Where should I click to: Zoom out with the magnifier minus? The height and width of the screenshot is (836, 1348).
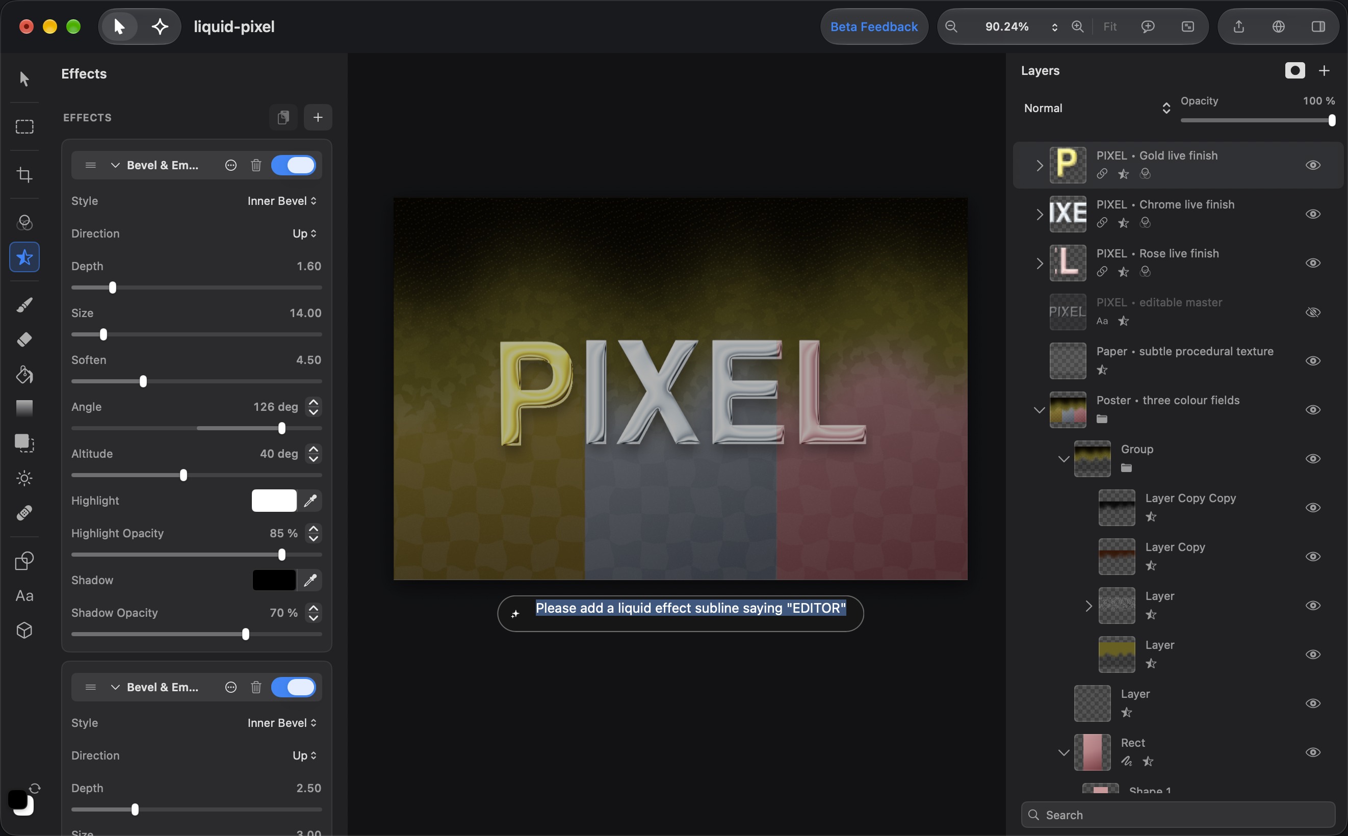click(951, 27)
